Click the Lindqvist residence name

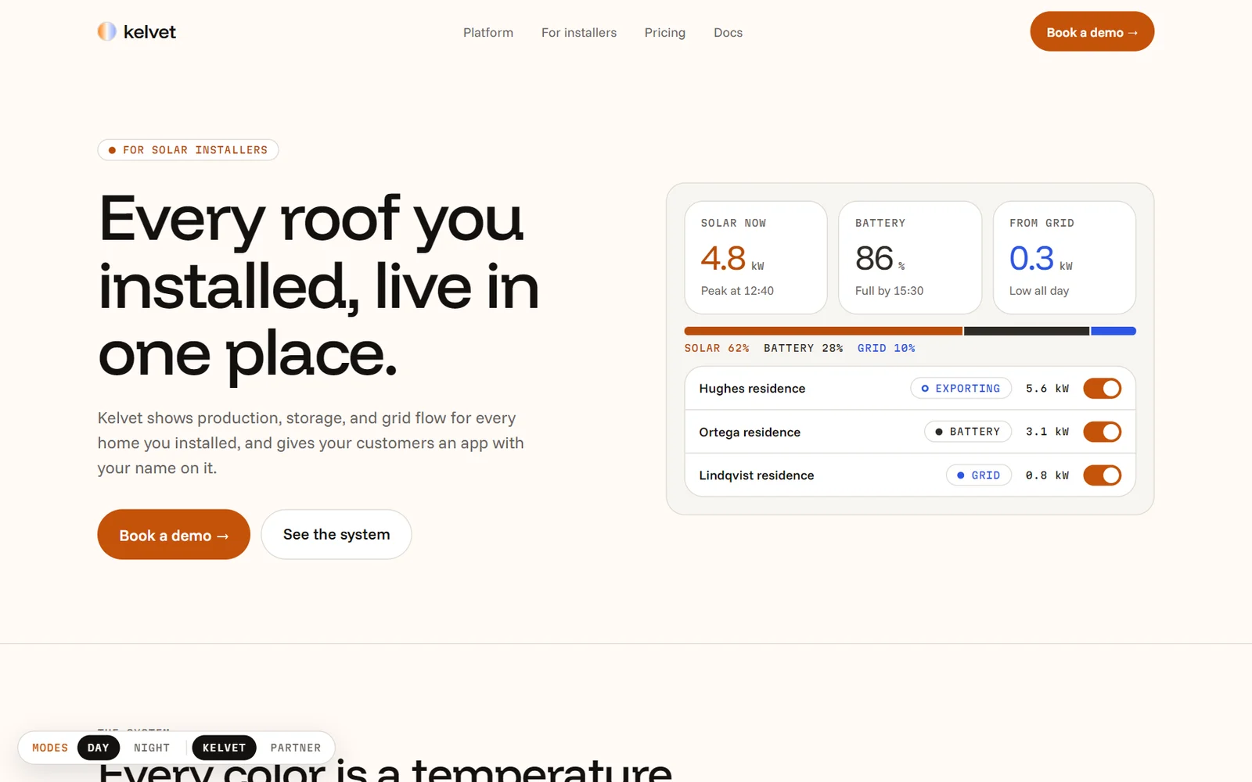pyautogui.click(x=757, y=475)
